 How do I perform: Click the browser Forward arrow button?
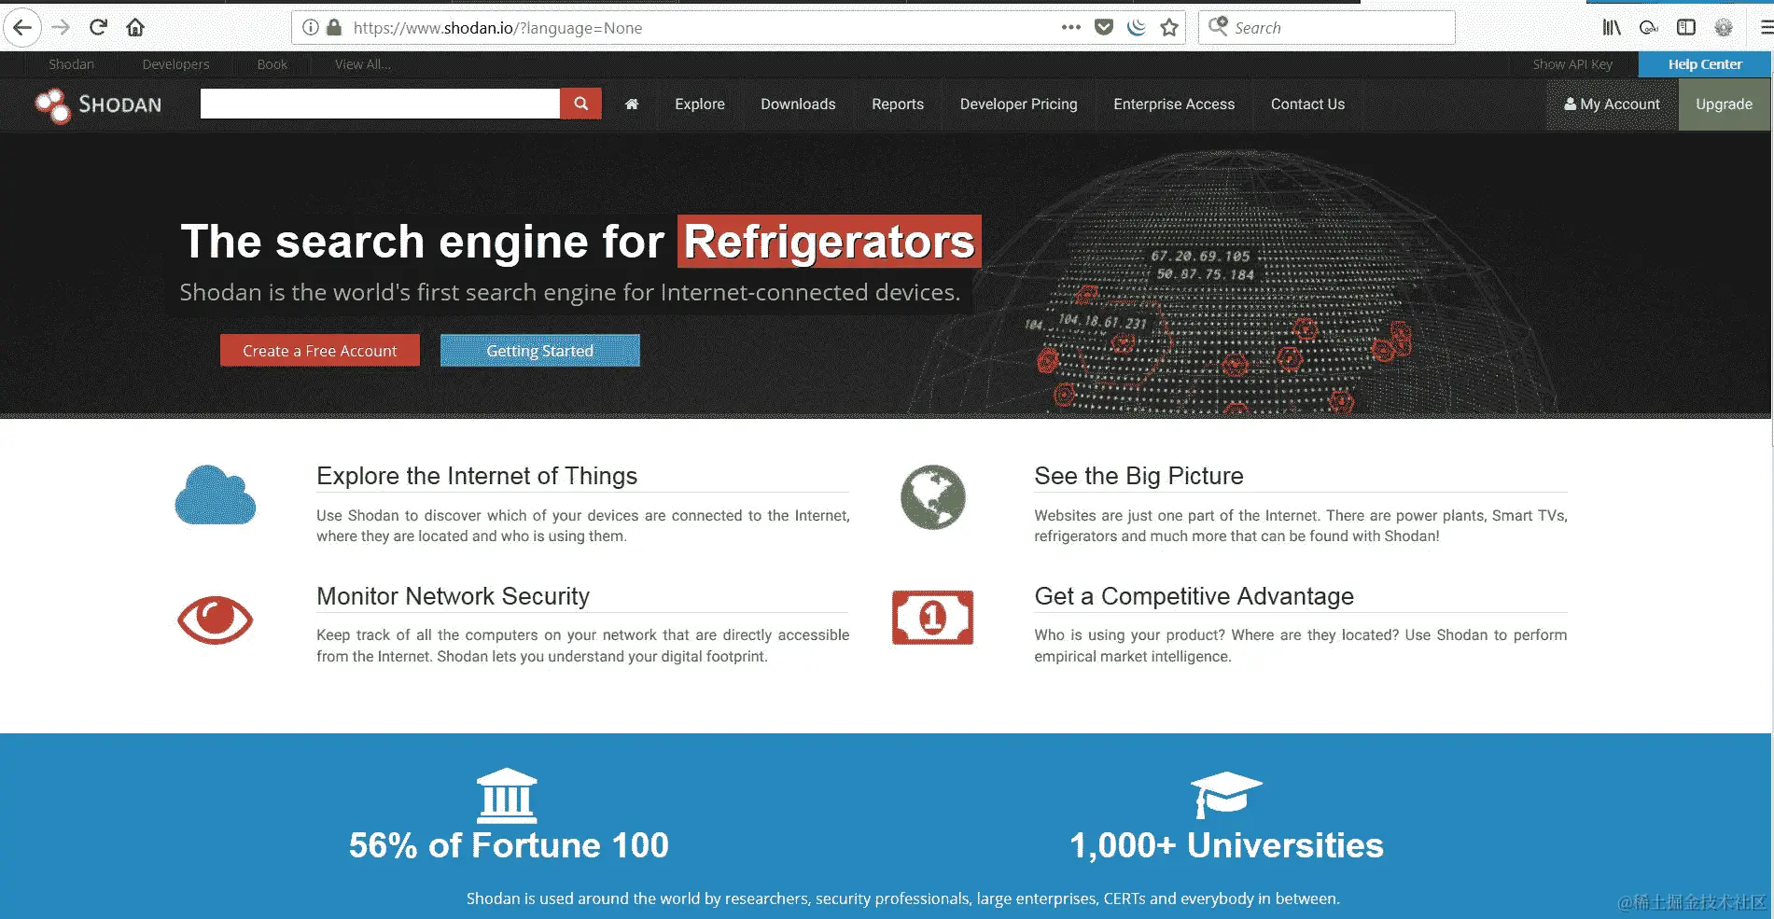(x=61, y=28)
